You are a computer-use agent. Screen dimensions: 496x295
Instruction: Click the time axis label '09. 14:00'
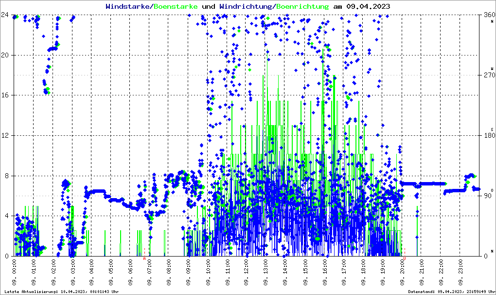pos(285,273)
